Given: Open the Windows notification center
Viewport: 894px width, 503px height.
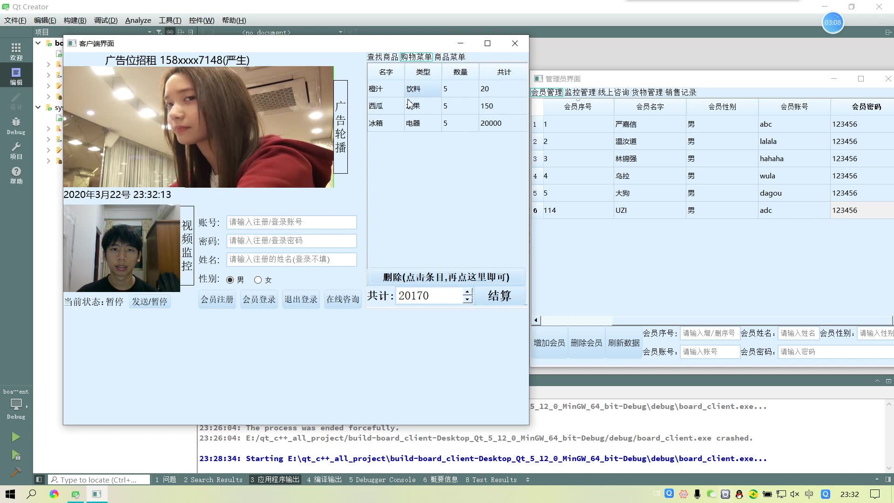Looking at the screenshot, I should 875,494.
